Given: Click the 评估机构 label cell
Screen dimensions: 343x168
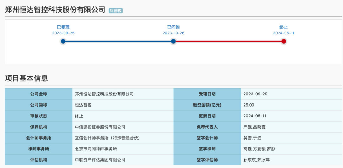Looking at the screenshot, I should tap(39, 160).
